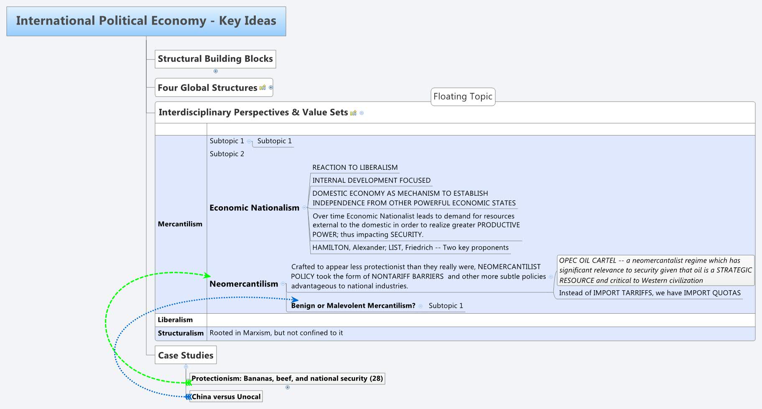762x409 pixels.
Task: Select the Mercantilism row
Action: pos(181,224)
